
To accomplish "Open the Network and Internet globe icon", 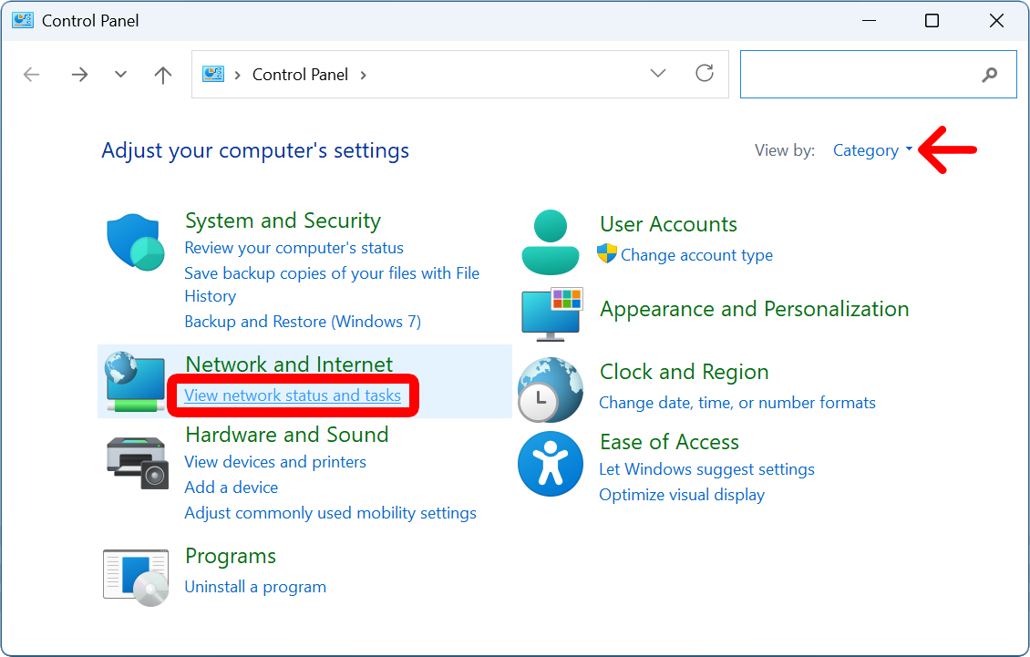I will (x=134, y=380).
